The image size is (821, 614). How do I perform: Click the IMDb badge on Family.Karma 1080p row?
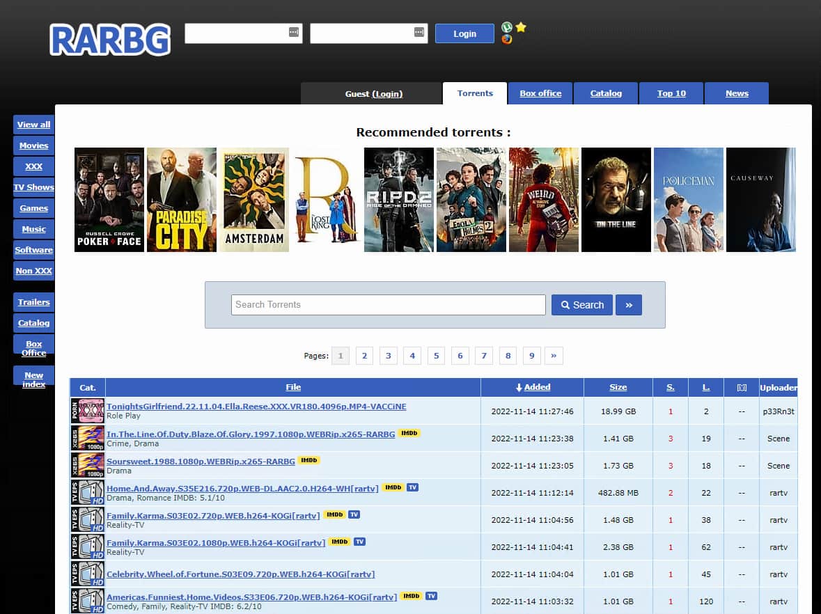pyautogui.click(x=340, y=542)
